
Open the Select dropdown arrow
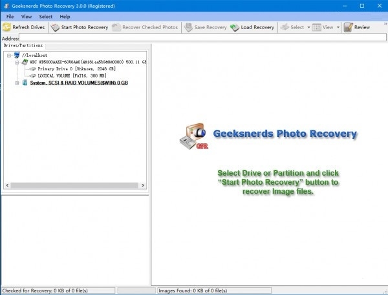(308, 27)
